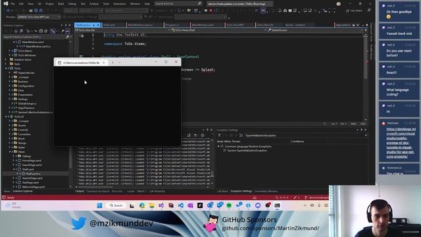Open the Immediate Window tab
This screenshot has width=421, height=237.
[266, 192]
